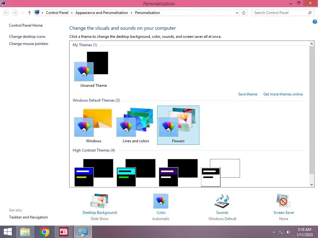Go to Control Panel Home
Viewport: 318px width, 238px height.
[x=26, y=25]
